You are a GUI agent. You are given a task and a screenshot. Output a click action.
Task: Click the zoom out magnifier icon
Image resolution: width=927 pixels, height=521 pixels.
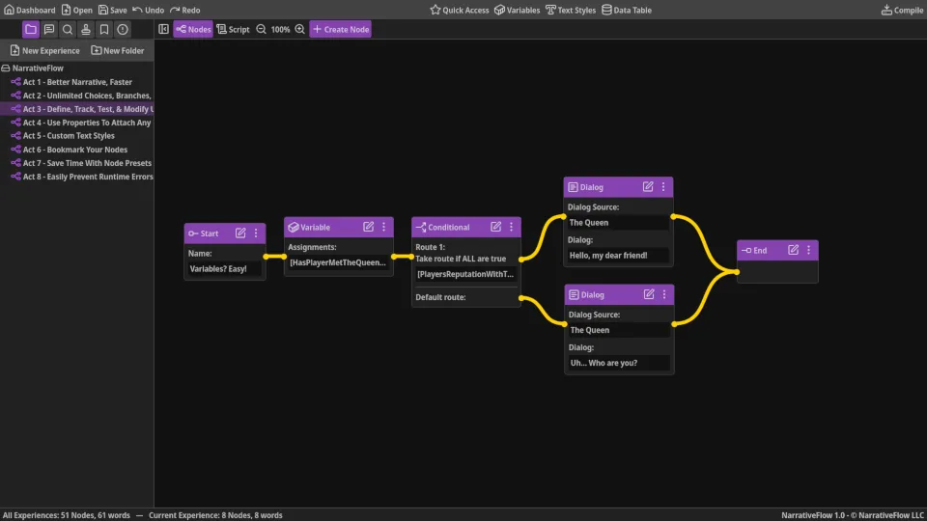[261, 30]
